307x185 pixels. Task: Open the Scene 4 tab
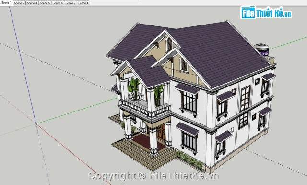[x=83, y=3]
